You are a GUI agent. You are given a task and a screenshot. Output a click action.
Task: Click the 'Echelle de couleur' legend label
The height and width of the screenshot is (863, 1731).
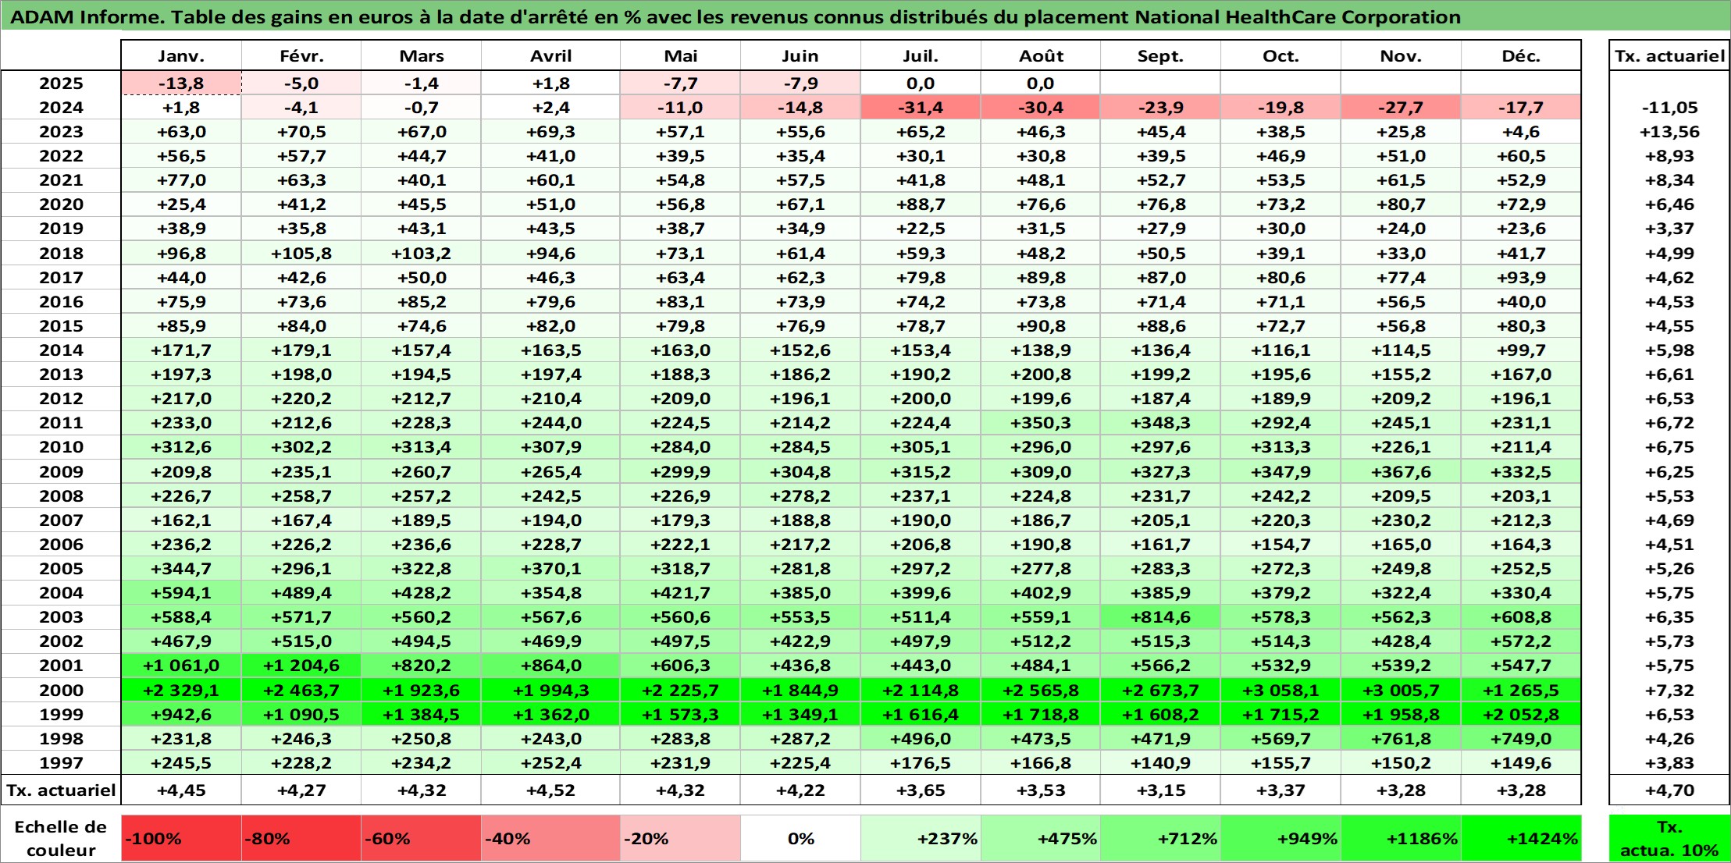(x=61, y=839)
